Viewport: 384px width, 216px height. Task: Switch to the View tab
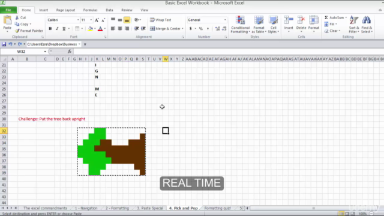tap(144, 10)
